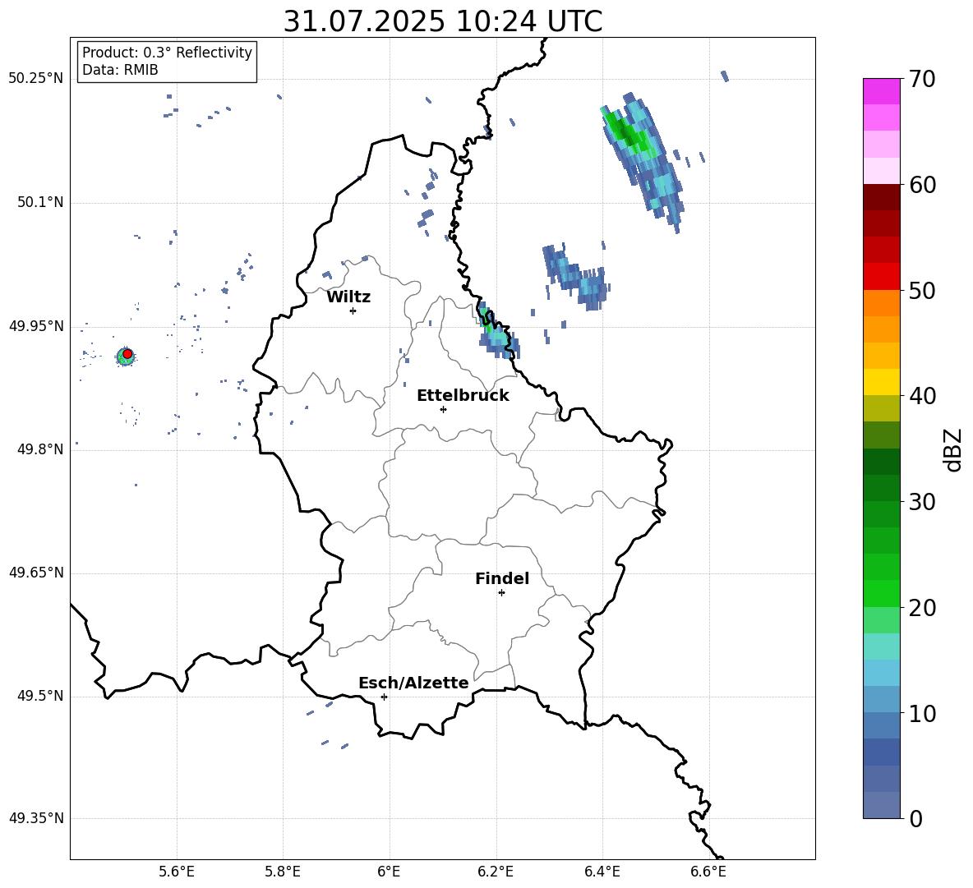Image resolution: width=973 pixels, height=888 pixels.
Task: Click the Esch/Alzette station cross marker
Action: click(x=384, y=697)
